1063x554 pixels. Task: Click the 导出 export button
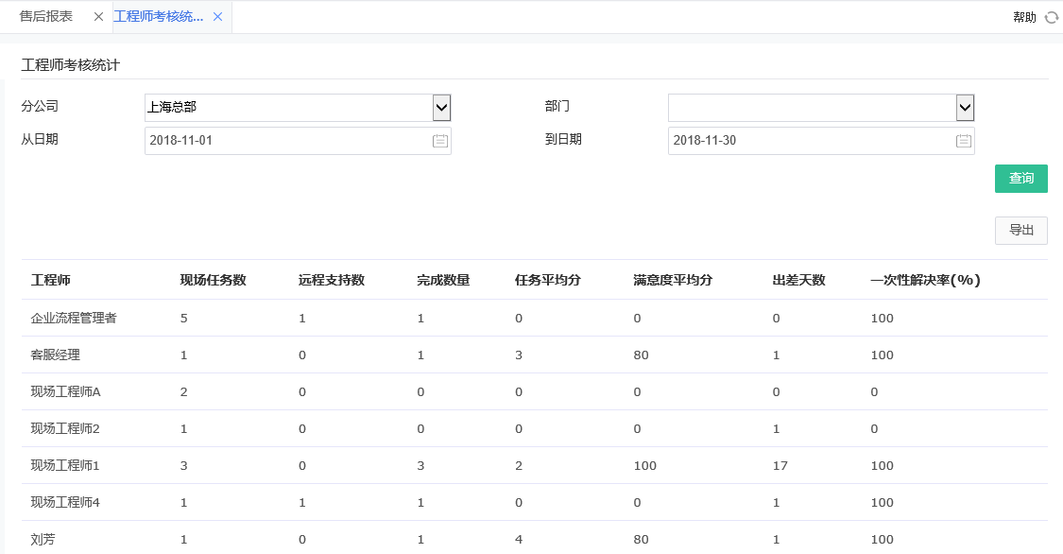click(x=1020, y=230)
